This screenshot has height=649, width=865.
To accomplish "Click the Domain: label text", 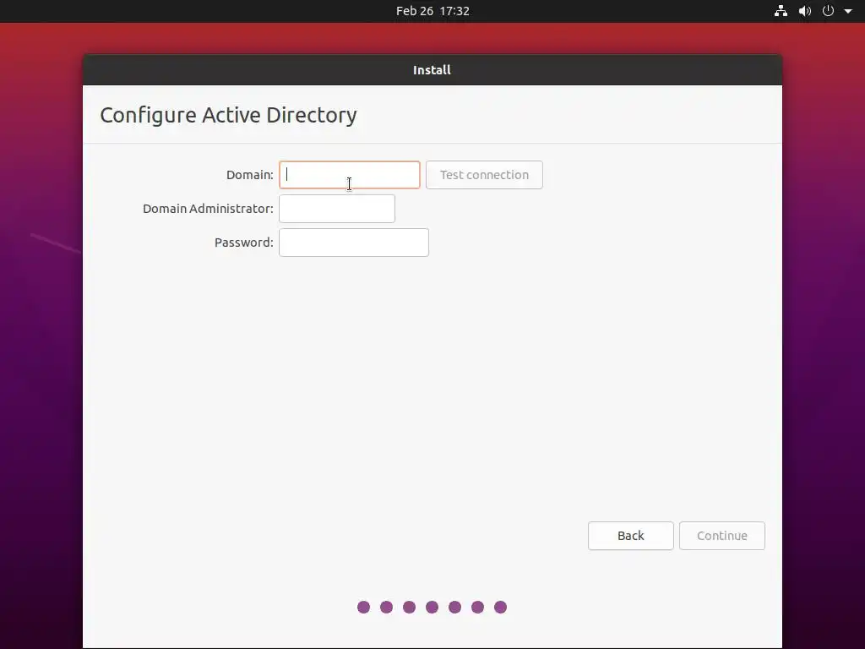I will point(250,175).
